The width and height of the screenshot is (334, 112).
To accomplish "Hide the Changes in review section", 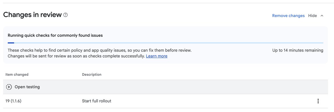I will point(313,16).
